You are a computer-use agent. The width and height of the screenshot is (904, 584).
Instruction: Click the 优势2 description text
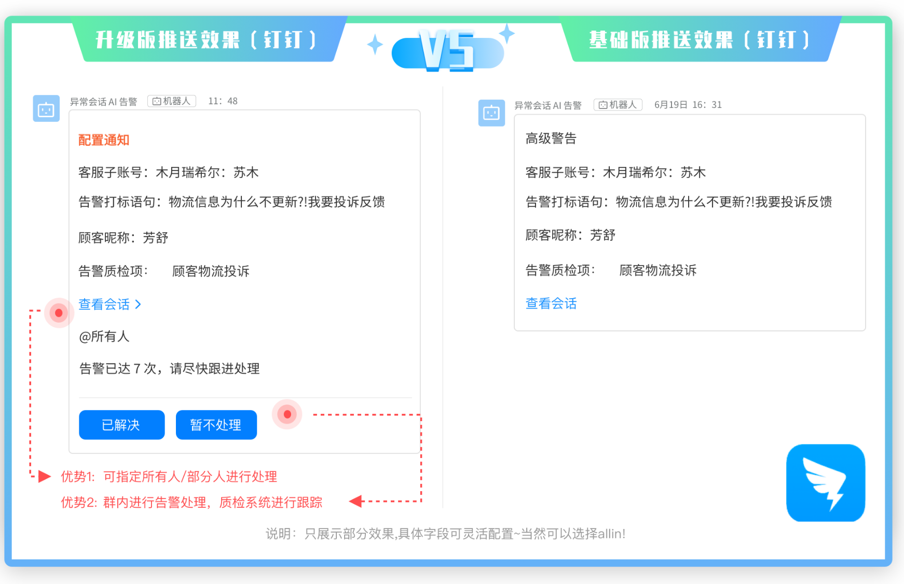click(x=191, y=502)
